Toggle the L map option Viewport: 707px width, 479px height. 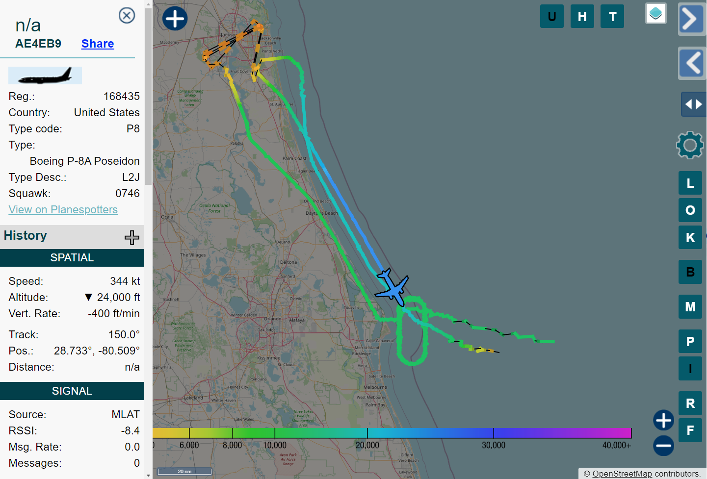pos(690,183)
